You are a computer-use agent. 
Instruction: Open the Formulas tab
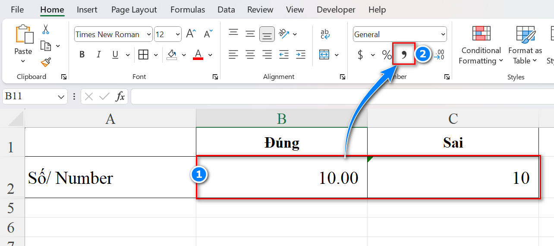(188, 9)
